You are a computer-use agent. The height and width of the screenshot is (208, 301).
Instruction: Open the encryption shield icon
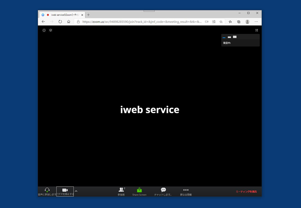51,30
